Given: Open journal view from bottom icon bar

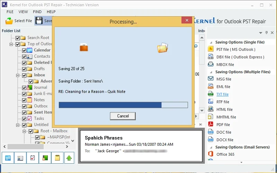Looking at the screenshot, I should [45, 158].
